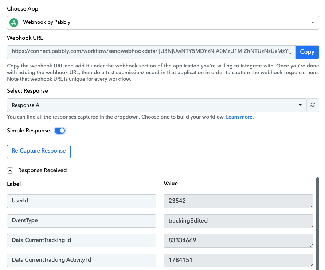Click the Webhook by Pabbly app icon
Screen dimensions: 325x270
click(14, 22)
